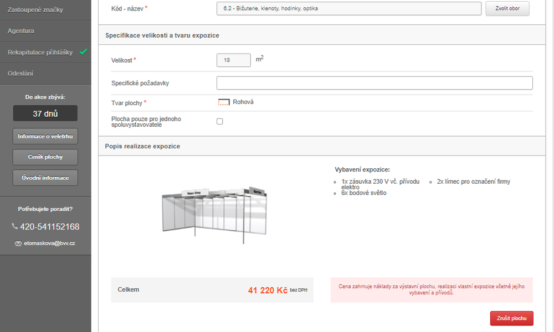Click the envelope icon beside etomaskova@bvv.cz
The image size is (554, 332).
pyautogui.click(x=18, y=243)
